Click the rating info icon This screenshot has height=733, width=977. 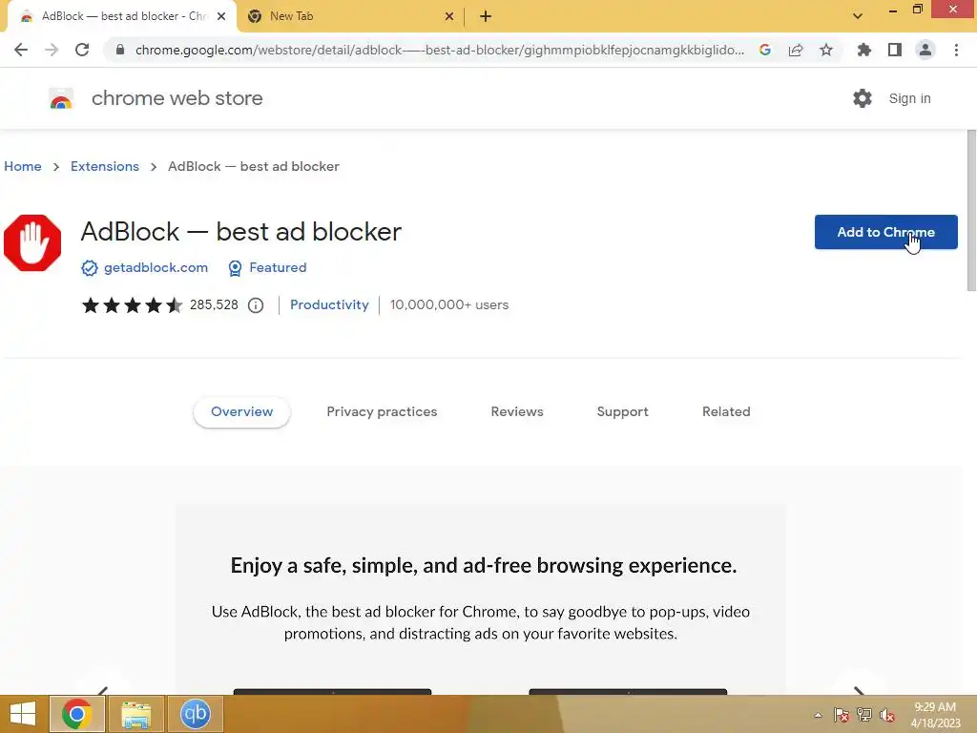point(256,305)
